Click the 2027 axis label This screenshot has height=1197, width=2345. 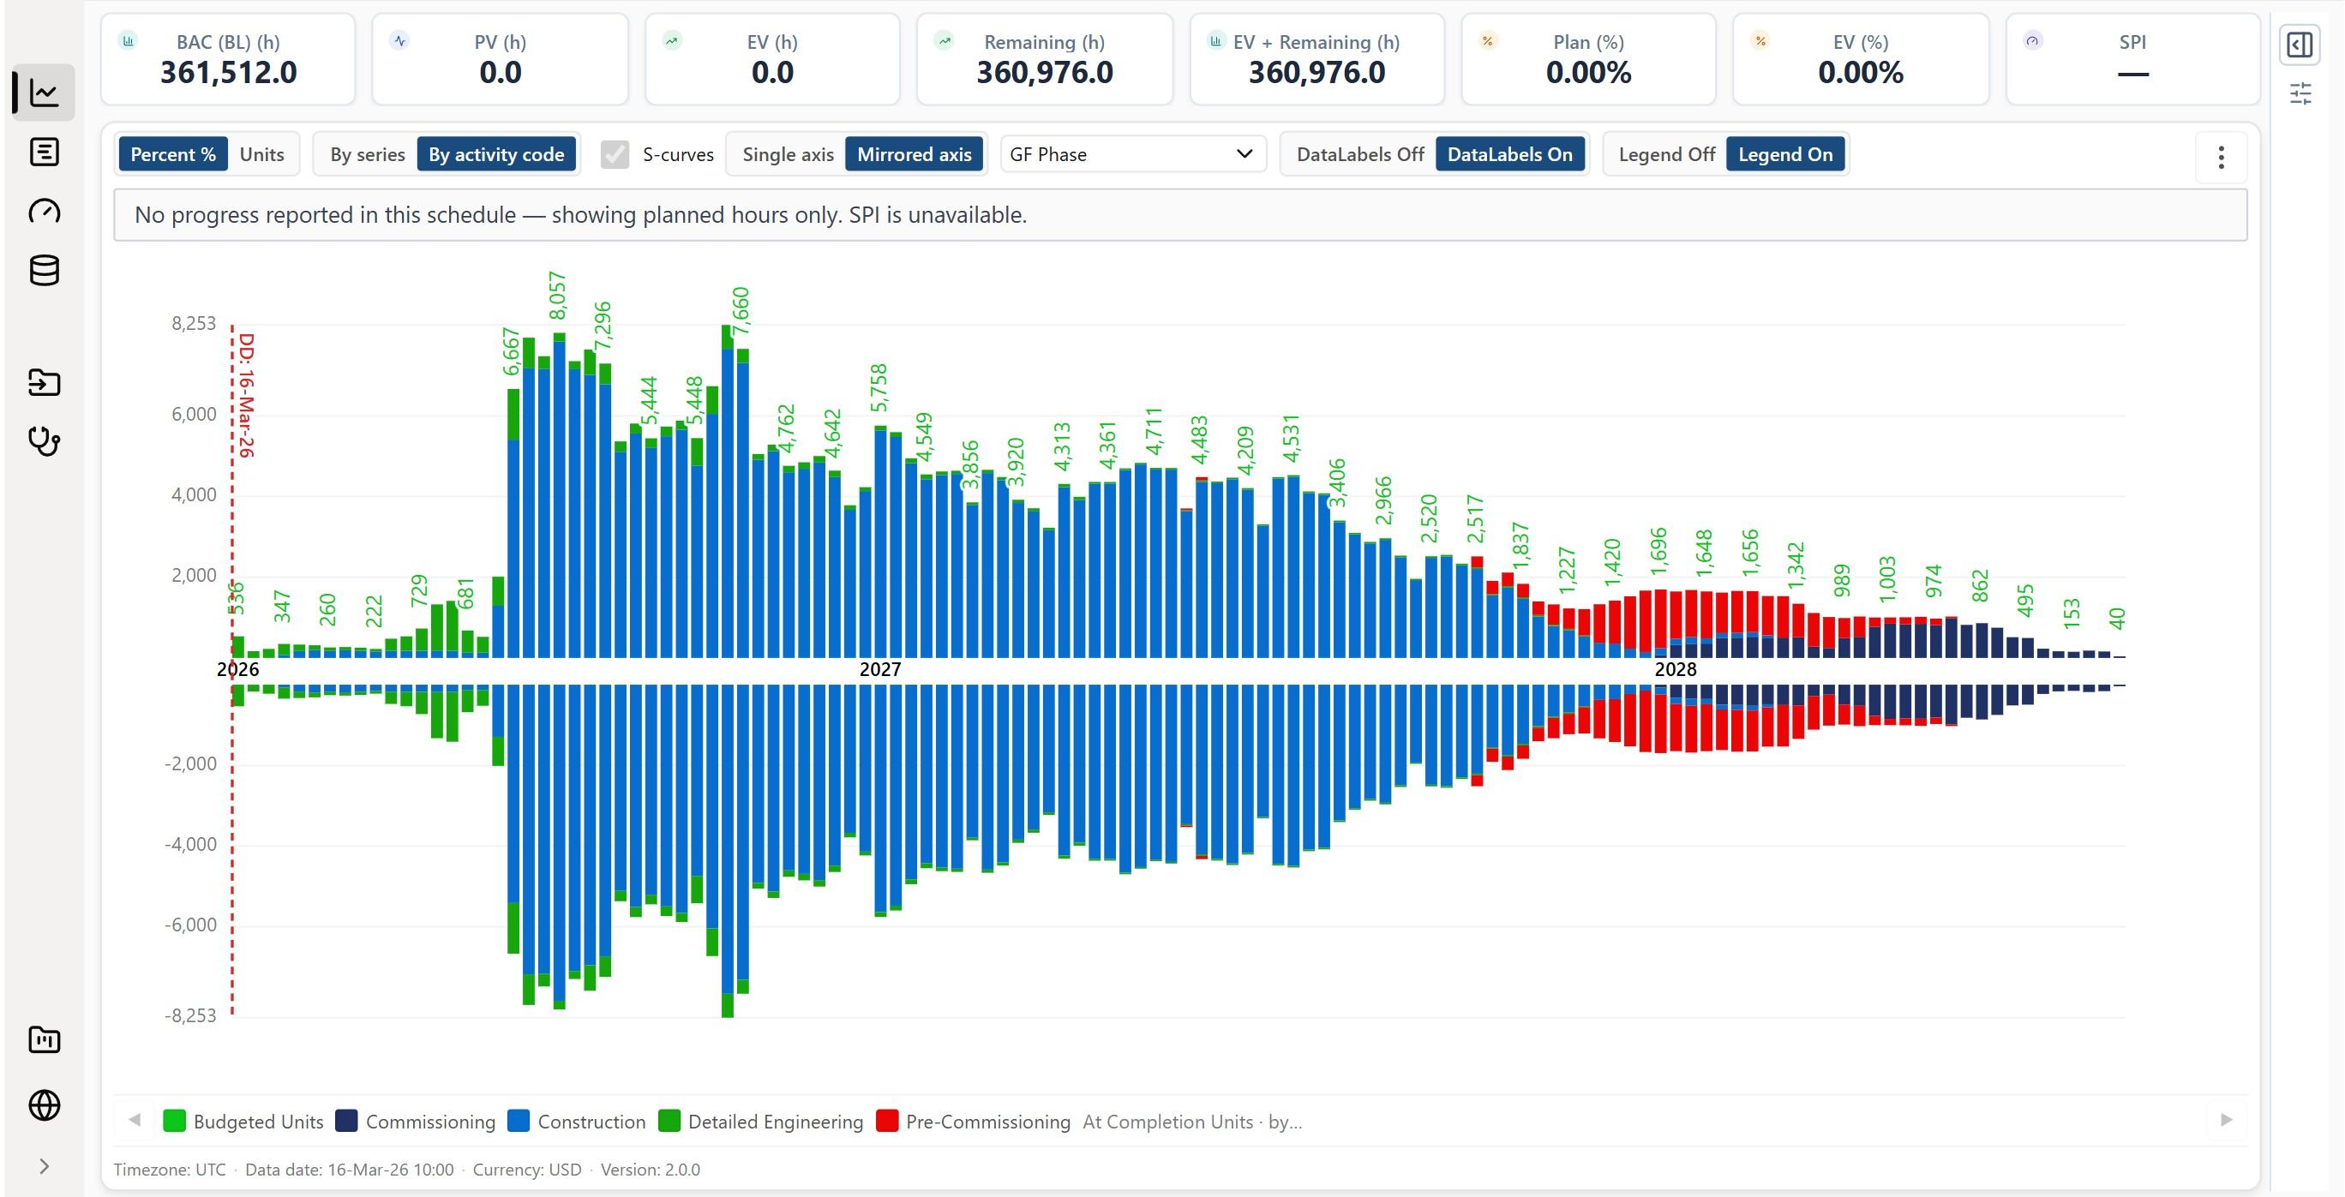click(x=879, y=669)
